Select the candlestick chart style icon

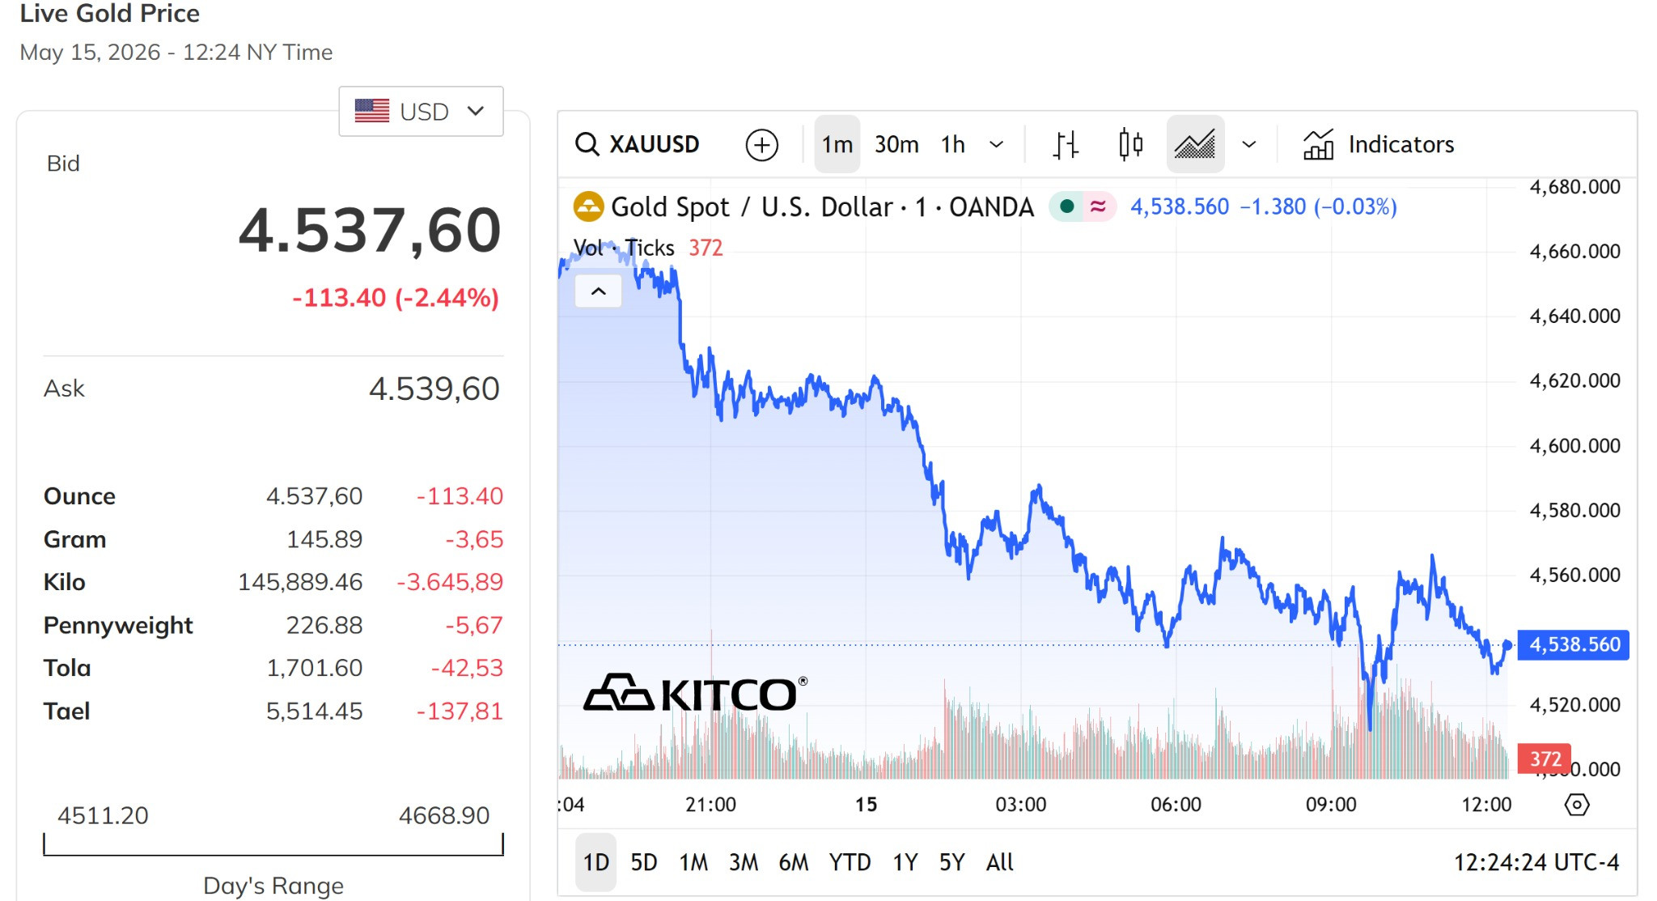coord(1130,145)
